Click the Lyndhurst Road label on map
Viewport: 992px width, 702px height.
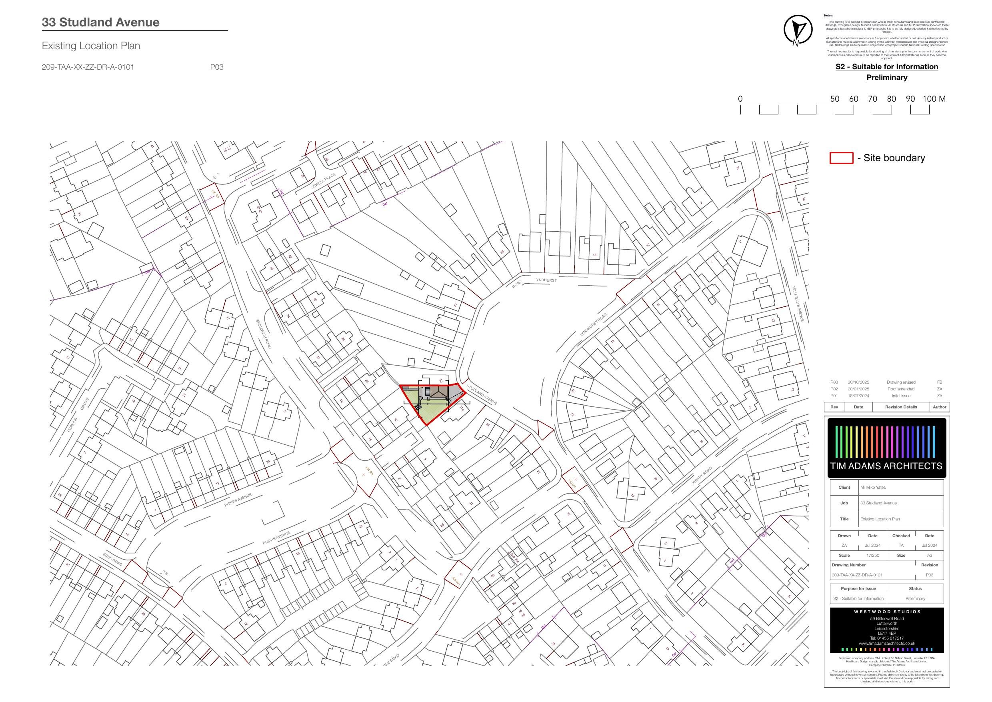[593, 325]
